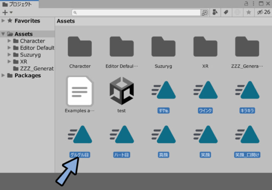
Task: Expand the Packages folder in tree
Action: [3, 76]
